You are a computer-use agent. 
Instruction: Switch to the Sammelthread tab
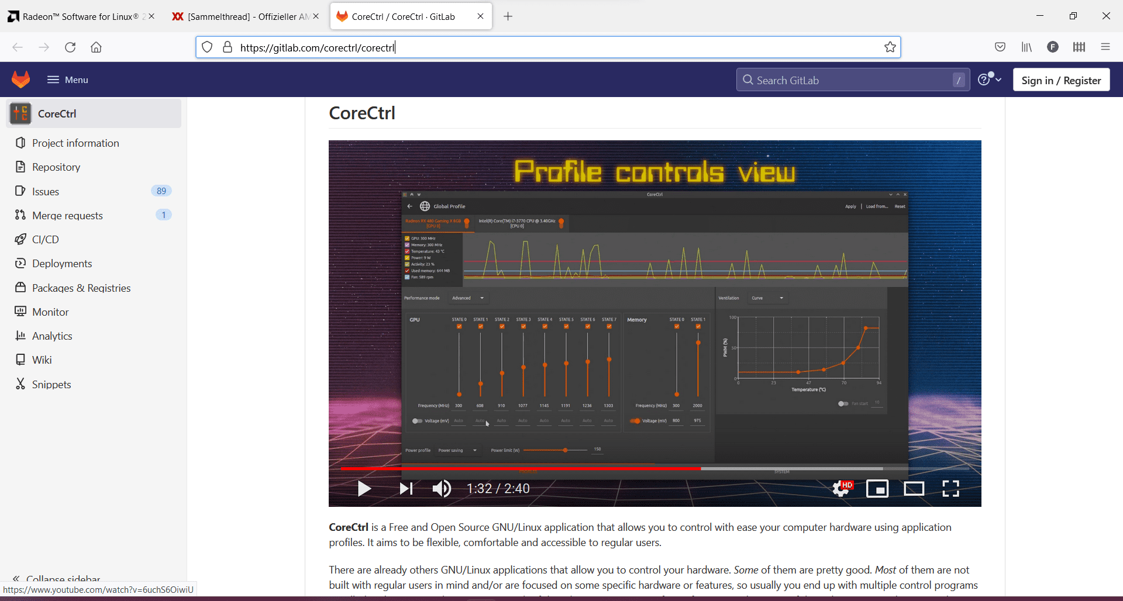tap(244, 16)
